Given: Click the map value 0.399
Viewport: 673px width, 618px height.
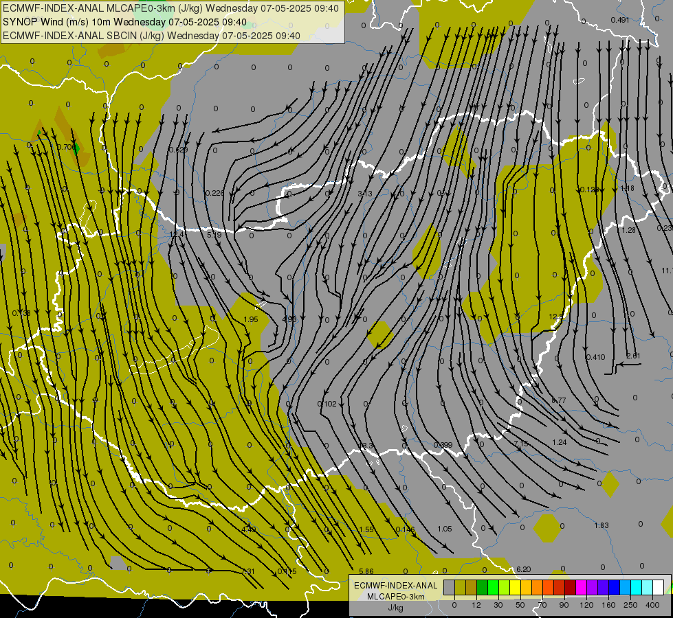Looking at the screenshot, I should tap(443, 445).
